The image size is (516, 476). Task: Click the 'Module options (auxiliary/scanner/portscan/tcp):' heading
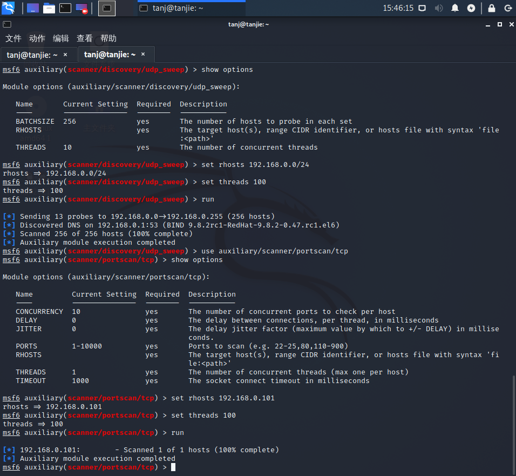(106, 277)
